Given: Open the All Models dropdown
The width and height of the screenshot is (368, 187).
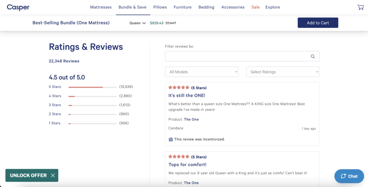Looking at the screenshot, I should coord(202,72).
